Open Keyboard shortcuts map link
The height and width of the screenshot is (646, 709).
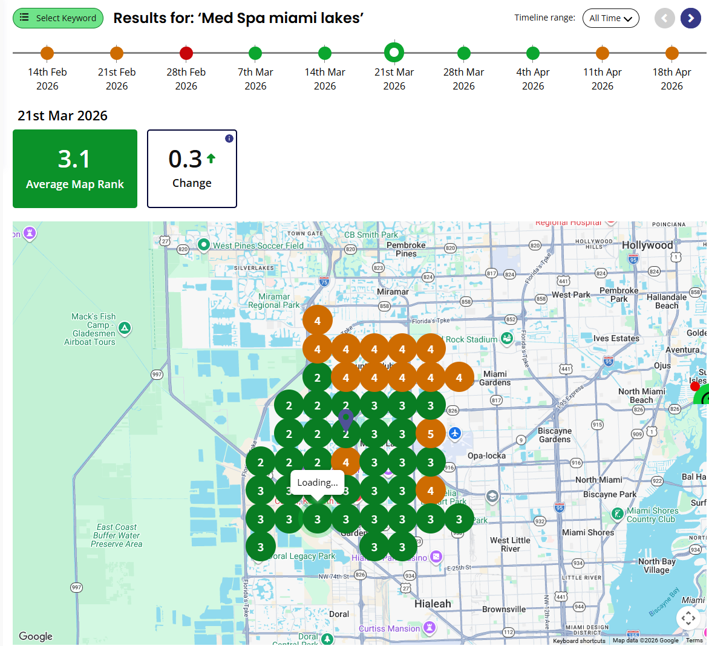click(579, 641)
